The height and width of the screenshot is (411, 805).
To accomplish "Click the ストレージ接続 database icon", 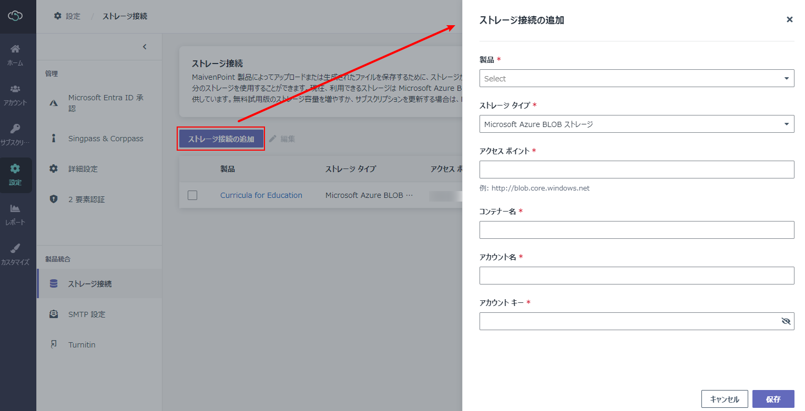I will click(54, 283).
